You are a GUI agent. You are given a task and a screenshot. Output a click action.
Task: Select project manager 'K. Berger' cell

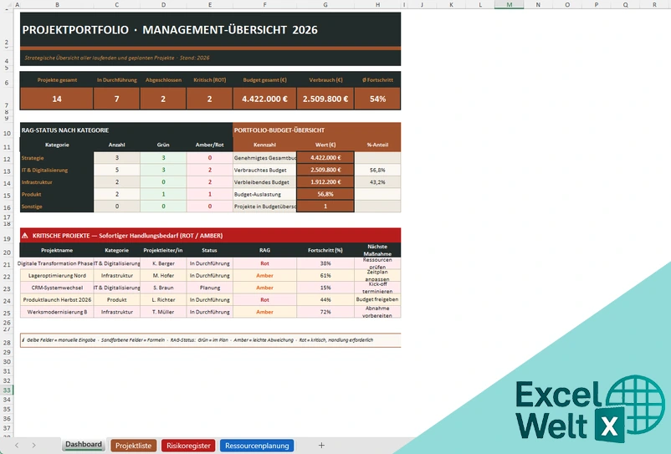[x=163, y=263]
